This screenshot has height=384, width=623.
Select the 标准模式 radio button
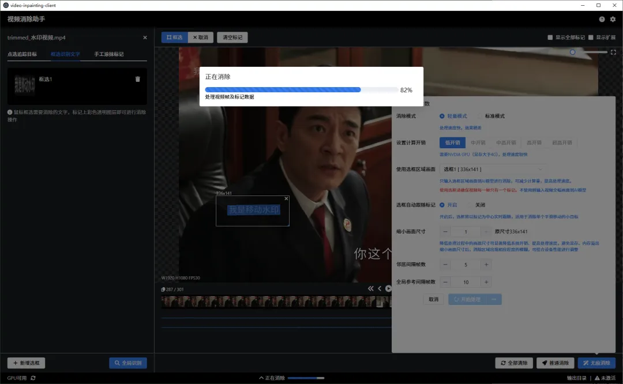pyautogui.click(x=479, y=116)
